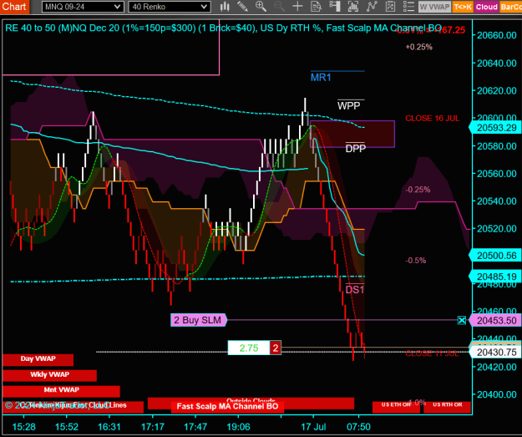Image resolution: width=522 pixels, height=437 pixels.
Task: Open the strategies line-graph icon
Action: tap(372, 7)
